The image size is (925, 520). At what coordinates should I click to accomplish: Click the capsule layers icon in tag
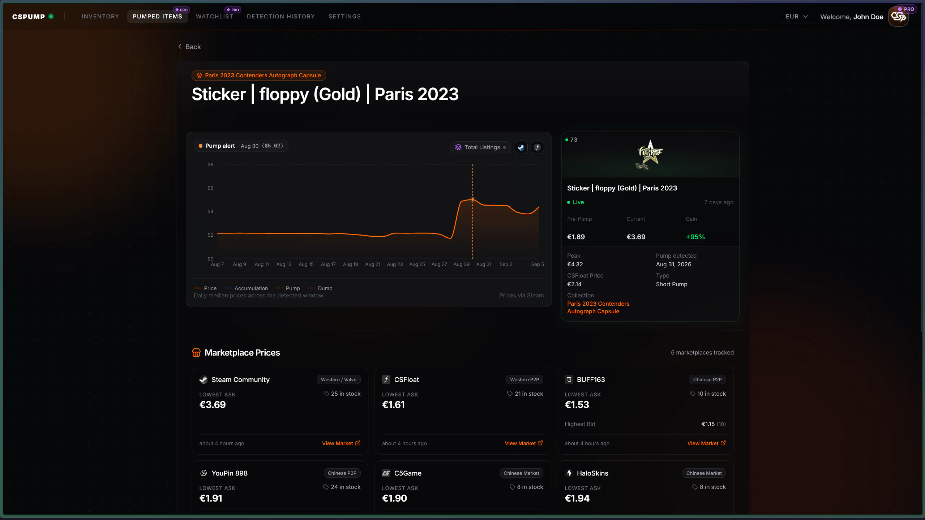point(199,76)
